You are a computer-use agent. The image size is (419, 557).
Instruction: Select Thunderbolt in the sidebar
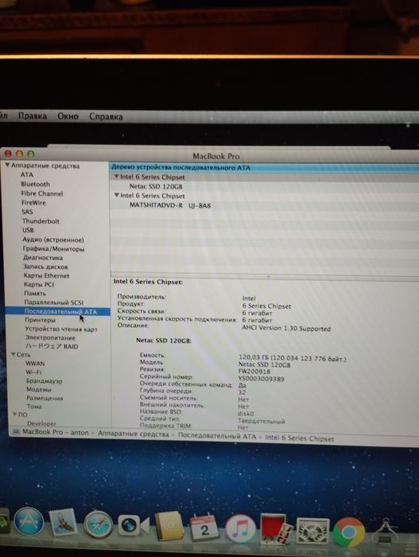click(x=41, y=221)
